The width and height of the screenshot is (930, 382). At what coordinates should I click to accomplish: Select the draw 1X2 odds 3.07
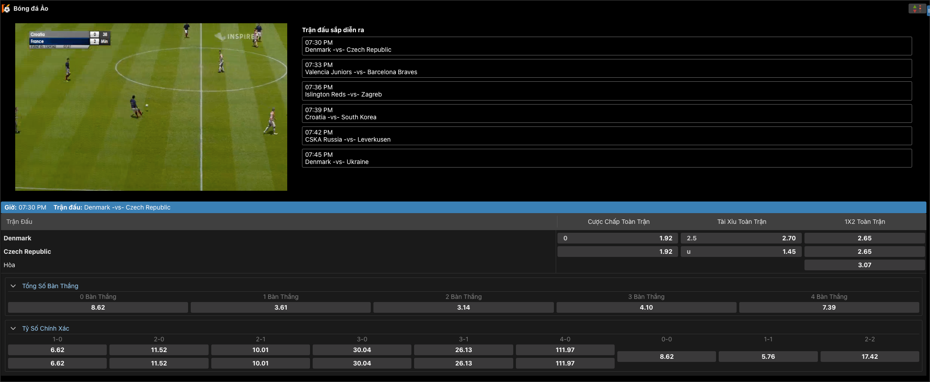[x=864, y=265]
